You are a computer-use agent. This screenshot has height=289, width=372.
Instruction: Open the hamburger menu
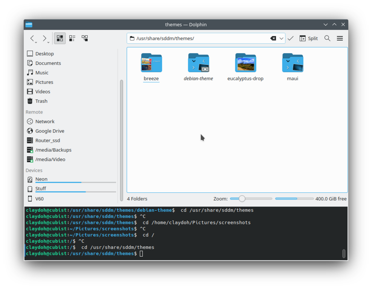click(340, 38)
